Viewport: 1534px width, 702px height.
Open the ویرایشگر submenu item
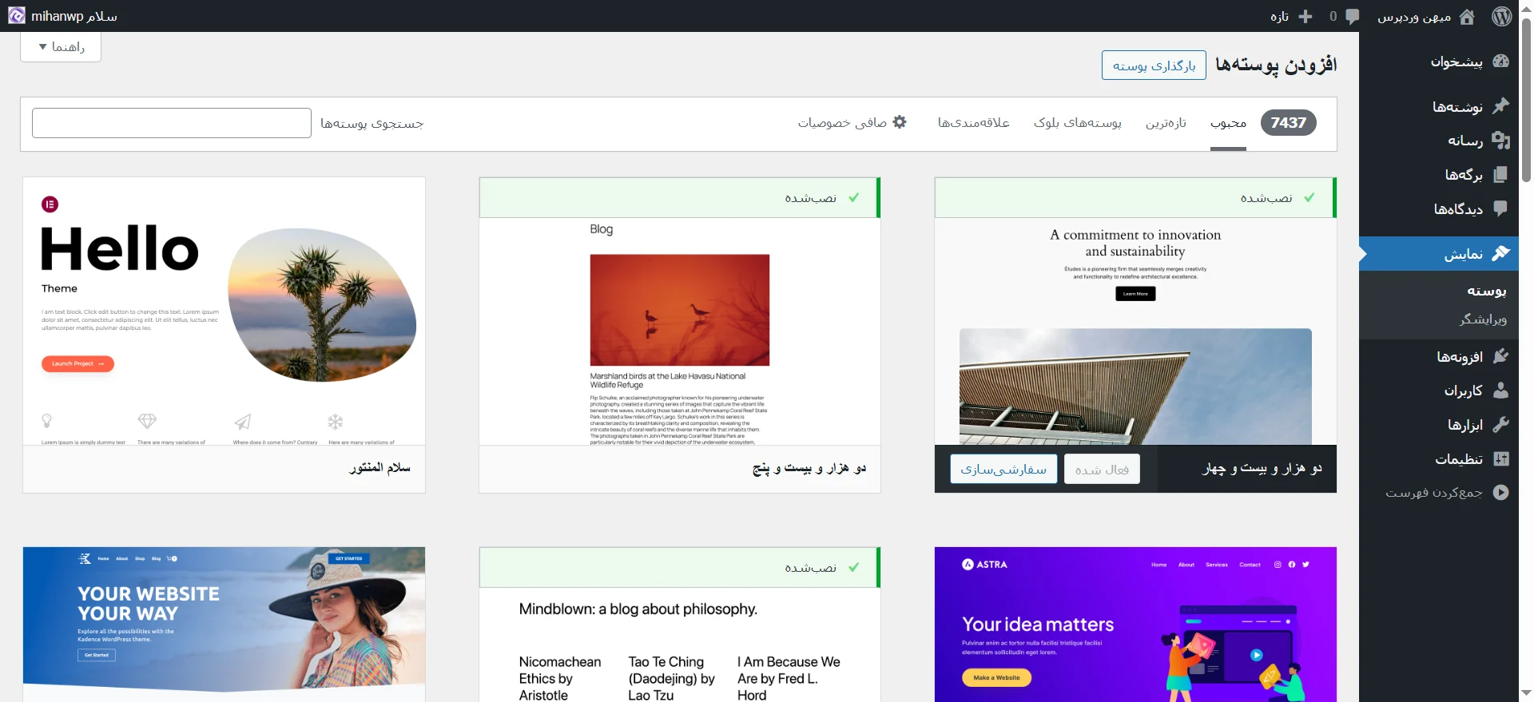click(1483, 319)
